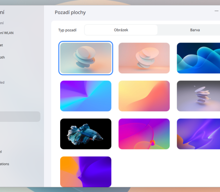Select the purple-to-cyan gradient wallpaper
This screenshot has height=192, width=220.
point(86,96)
